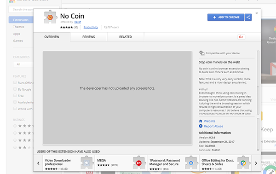Enable the Available for checkbox
Screen dimensions: 276x174
[x=15, y=102]
